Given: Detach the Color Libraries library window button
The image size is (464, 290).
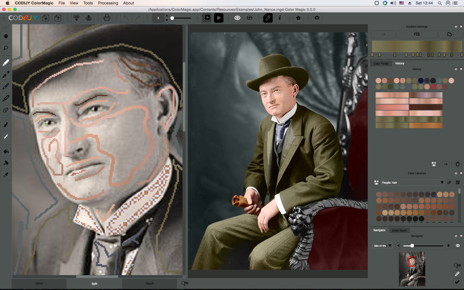Looking at the screenshot, I should click(x=449, y=183).
